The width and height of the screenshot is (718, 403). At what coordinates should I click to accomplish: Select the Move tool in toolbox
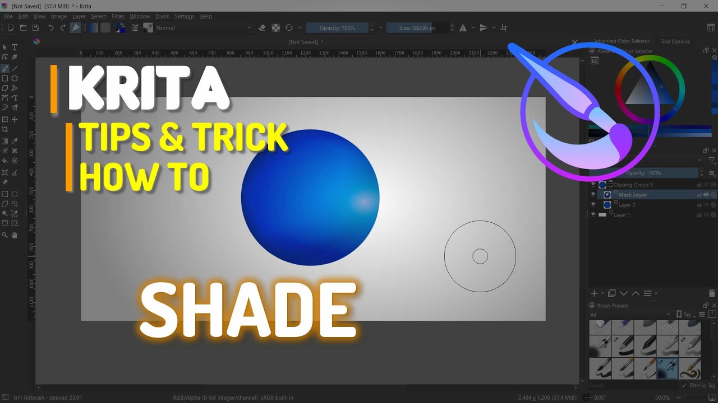(15, 119)
